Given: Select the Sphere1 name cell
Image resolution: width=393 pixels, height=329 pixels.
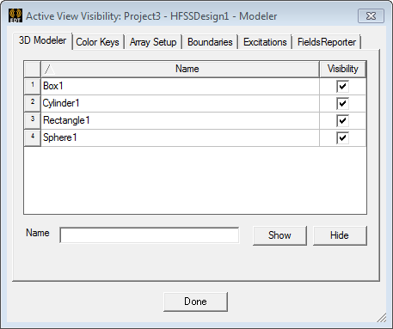Looking at the screenshot, I should click(x=181, y=137).
